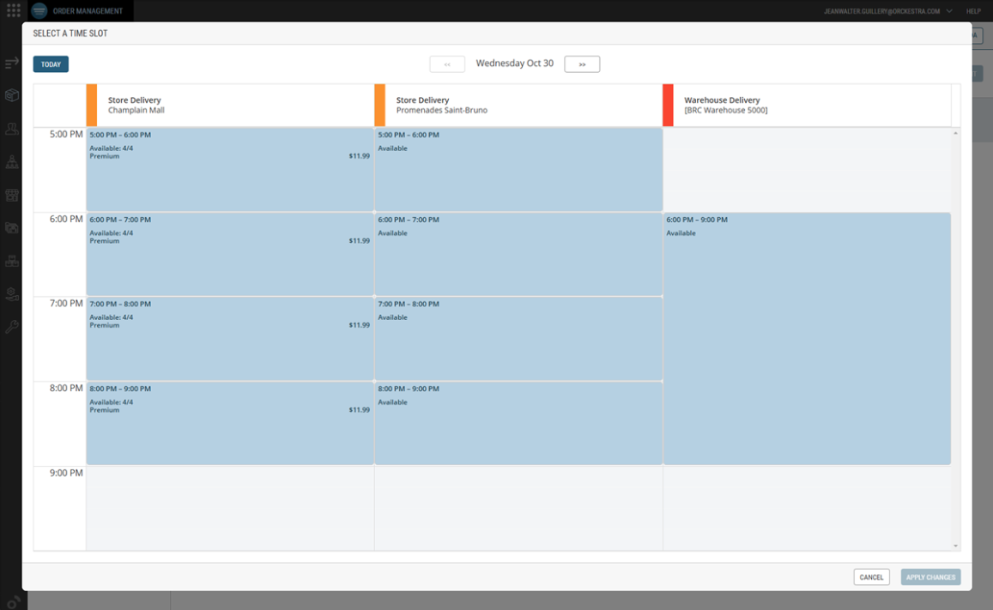
Task: Open the app launcher grid icon
Action: click(x=13, y=11)
